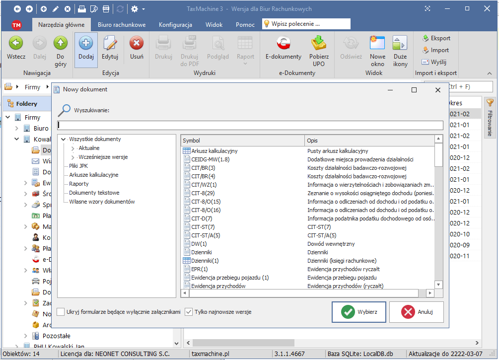This screenshot has height=360, width=499.
Task: Click the Pobierz UPO icon
Action: [318, 44]
